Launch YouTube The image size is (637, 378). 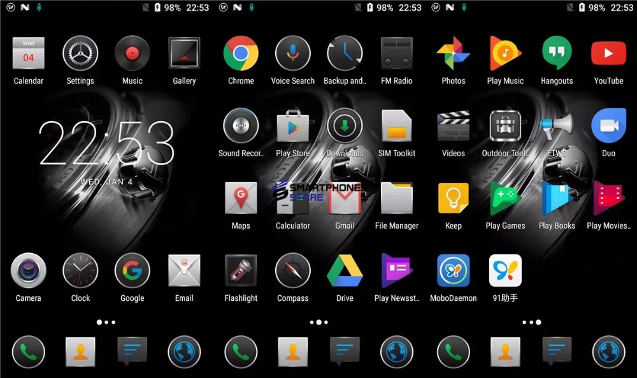[608, 54]
